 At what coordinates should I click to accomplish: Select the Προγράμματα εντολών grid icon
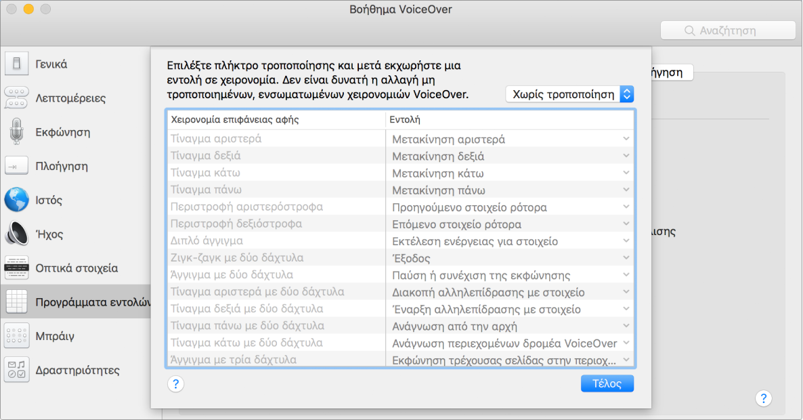click(16, 301)
